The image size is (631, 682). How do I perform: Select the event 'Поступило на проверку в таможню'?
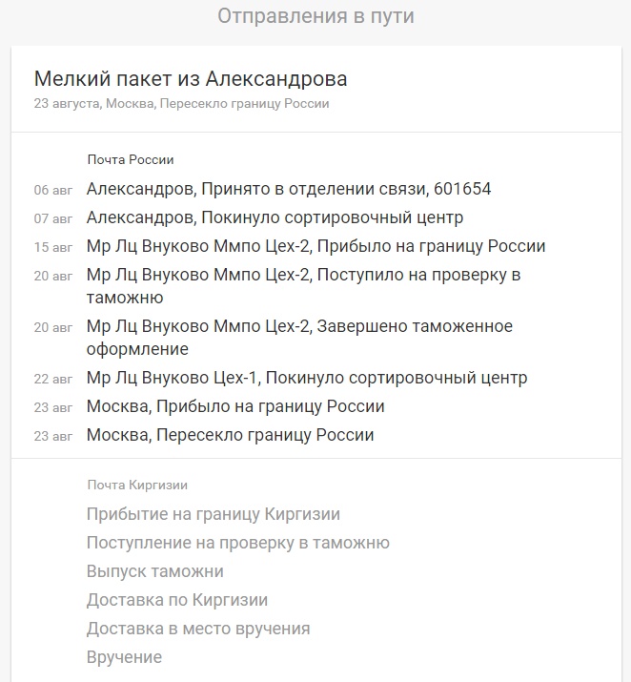tap(303, 286)
